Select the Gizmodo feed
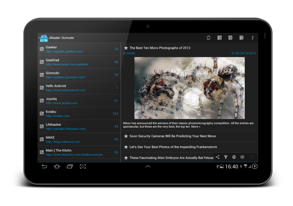Viewport: 293px width, 206px height. (x=79, y=75)
